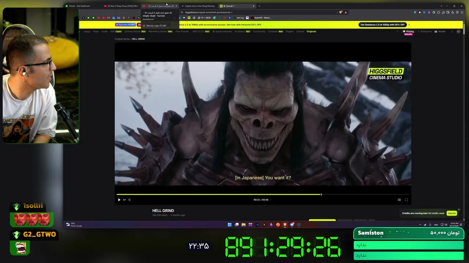
Task: Open the Image menu in Higgsfield nav
Action: pyautogui.click(x=87, y=31)
